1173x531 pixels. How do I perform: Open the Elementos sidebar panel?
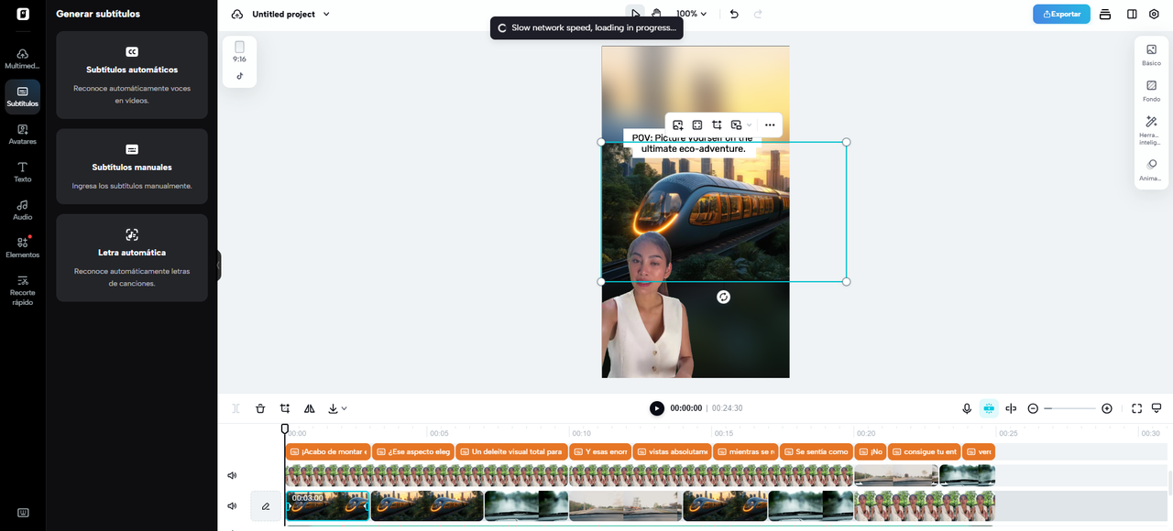pos(22,247)
